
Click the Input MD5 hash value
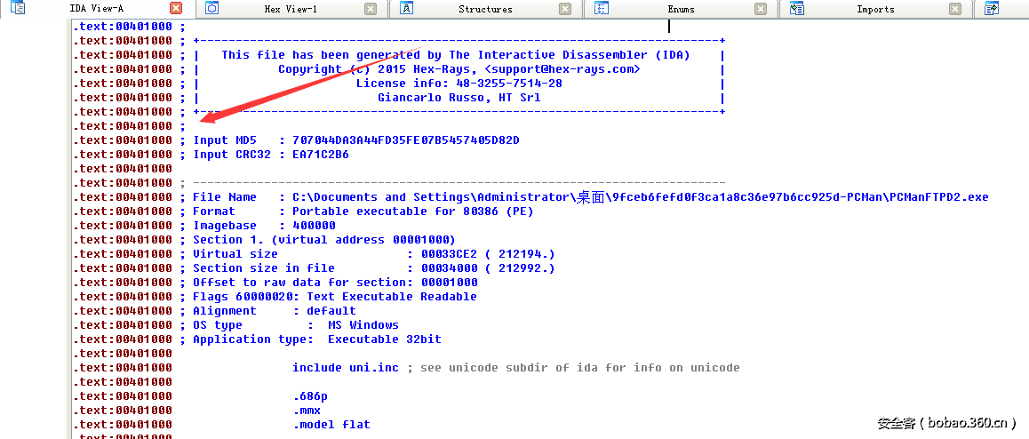click(x=405, y=140)
